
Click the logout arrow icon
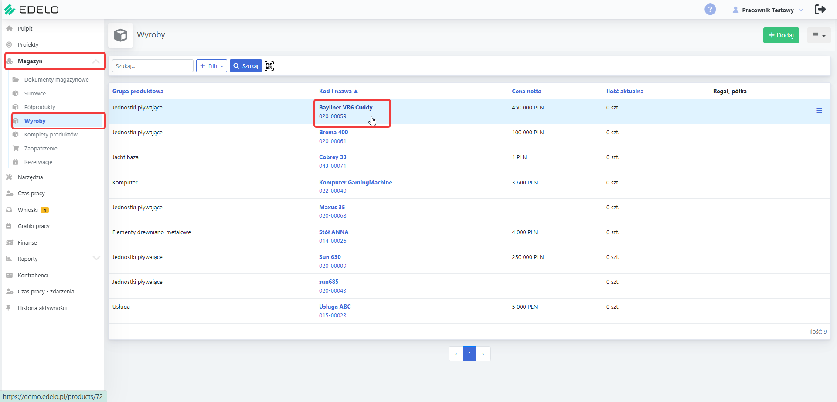tap(820, 9)
